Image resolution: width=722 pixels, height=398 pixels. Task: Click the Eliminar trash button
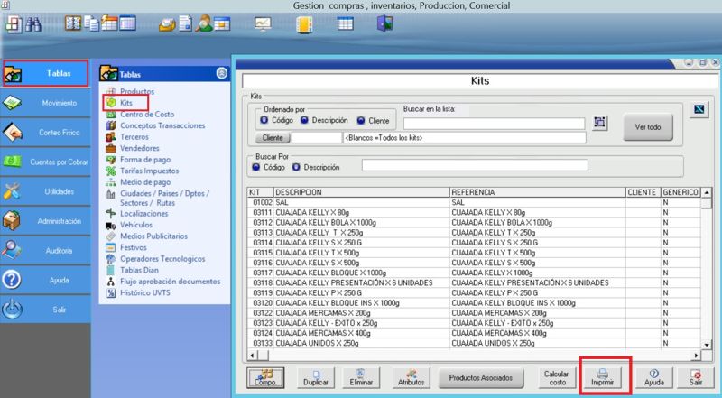[x=359, y=376]
